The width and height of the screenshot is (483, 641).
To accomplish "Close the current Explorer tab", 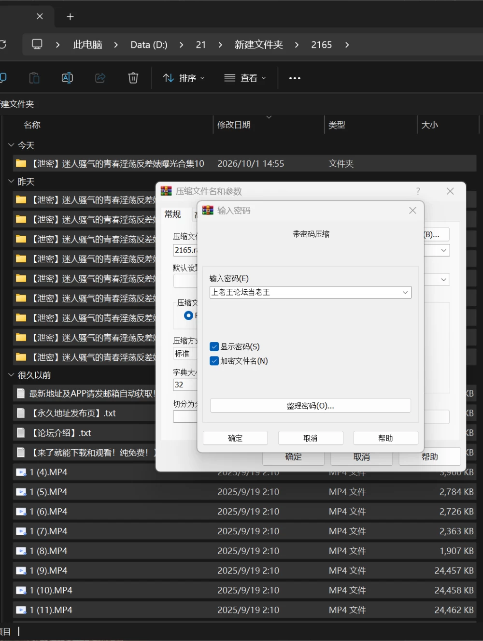I will tap(40, 16).
